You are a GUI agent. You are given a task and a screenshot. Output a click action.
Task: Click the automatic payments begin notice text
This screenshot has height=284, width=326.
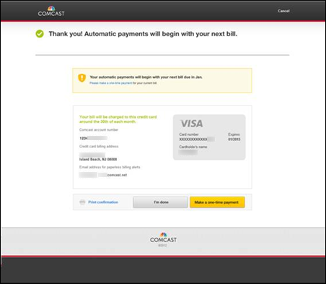click(146, 77)
